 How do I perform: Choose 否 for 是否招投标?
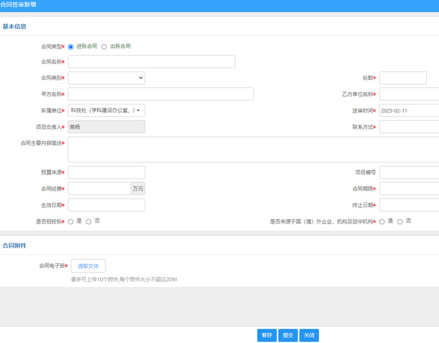(x=89, y=221)
